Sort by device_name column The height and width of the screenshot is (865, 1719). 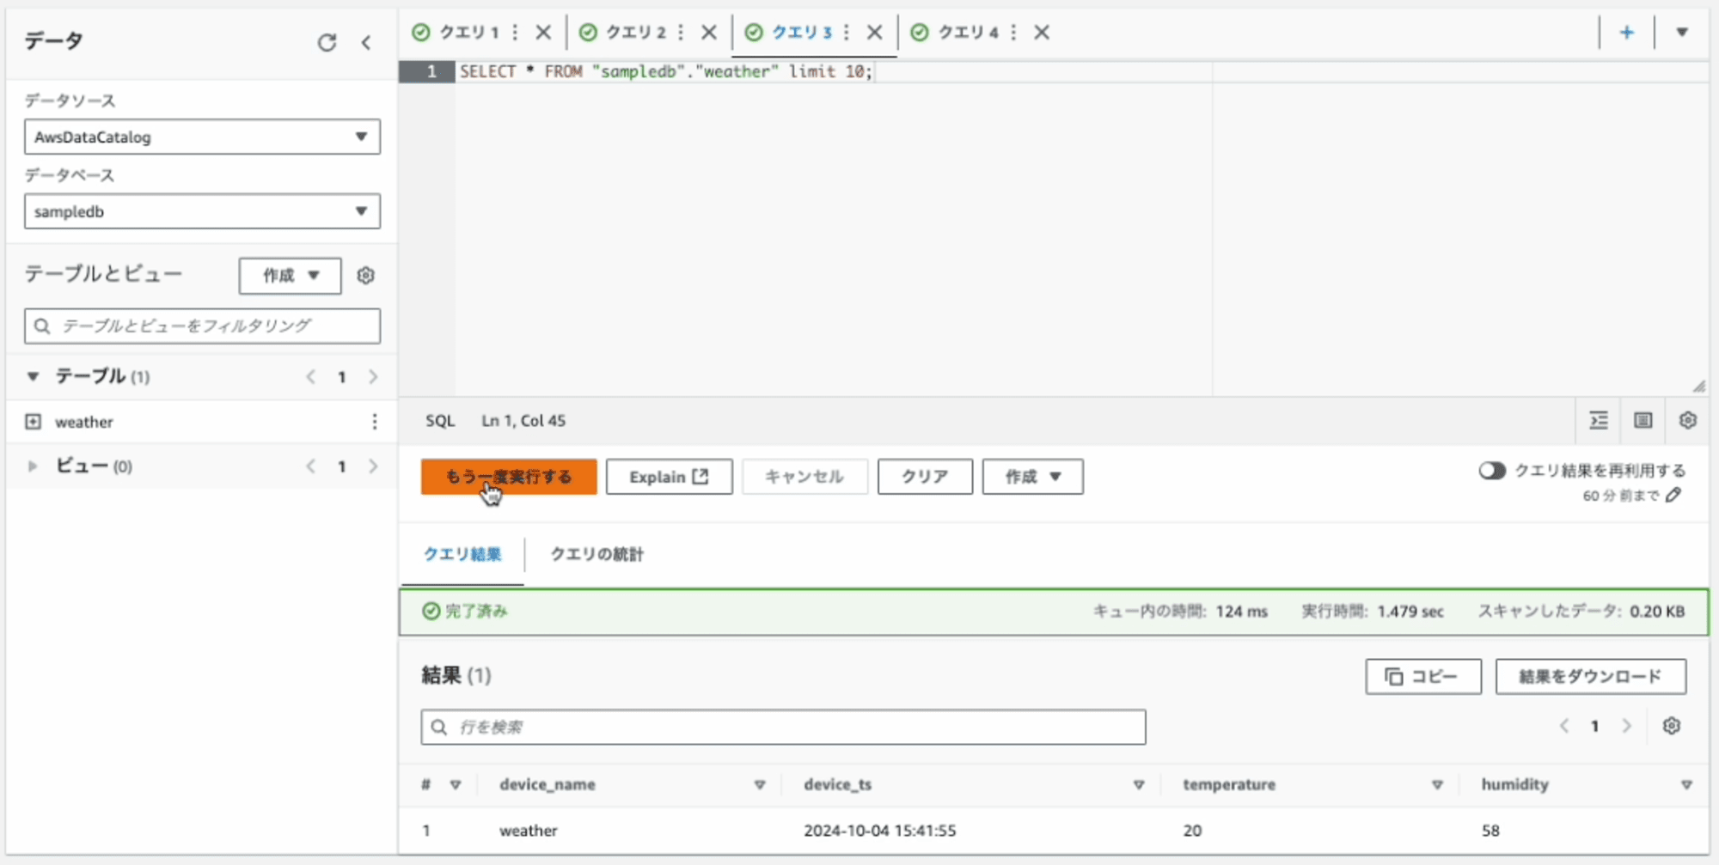(760, 785)
